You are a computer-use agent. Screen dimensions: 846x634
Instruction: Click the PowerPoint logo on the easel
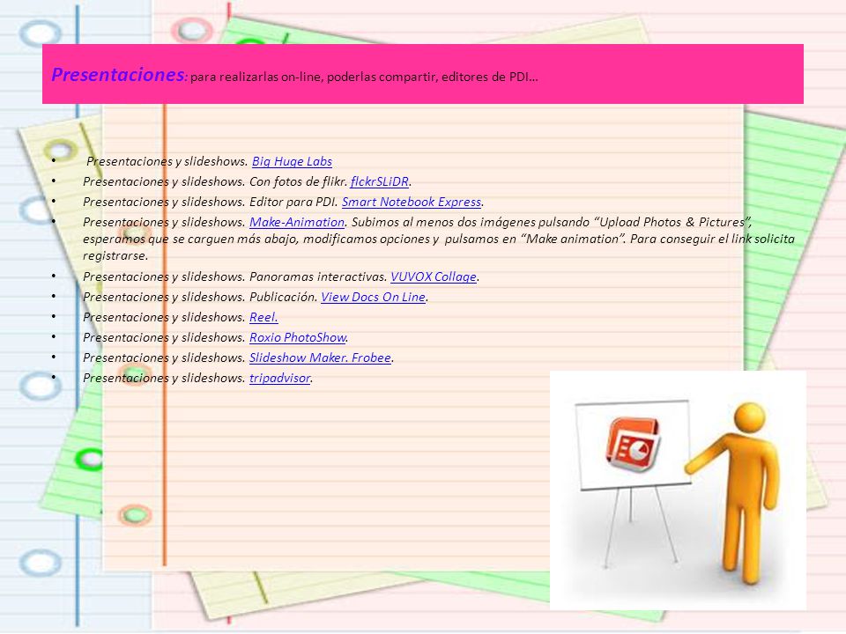pos(634,444)
